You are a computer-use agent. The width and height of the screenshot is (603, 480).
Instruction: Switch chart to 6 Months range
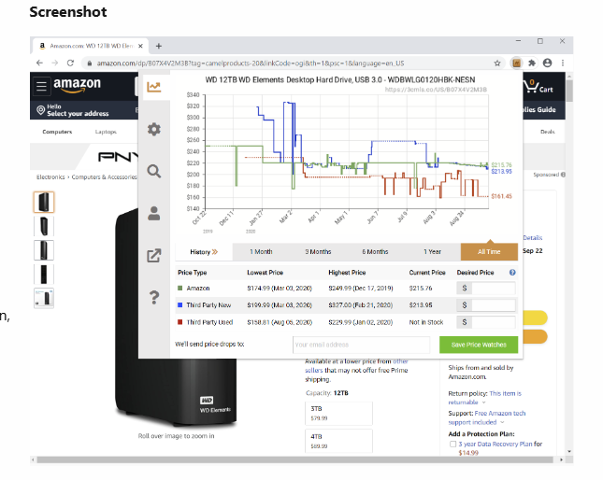click(x=375, y=252)
